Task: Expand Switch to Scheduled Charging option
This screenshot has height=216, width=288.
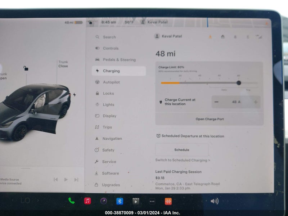Action: [183, 160]
